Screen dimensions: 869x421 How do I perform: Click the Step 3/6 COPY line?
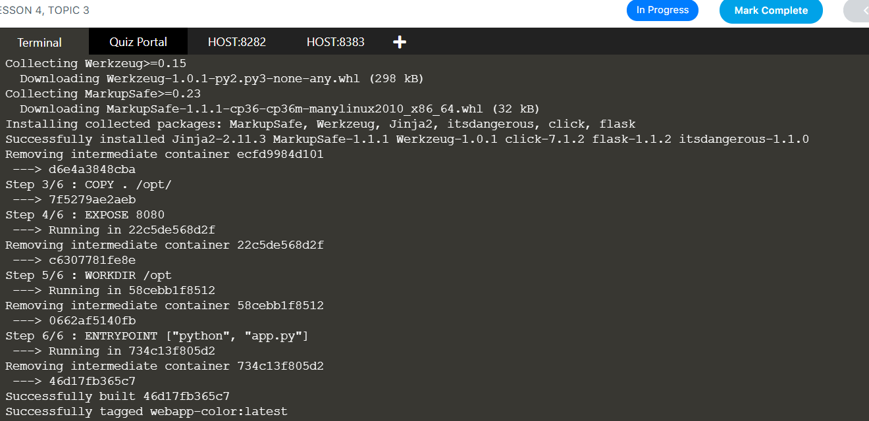tap(88, 185)
